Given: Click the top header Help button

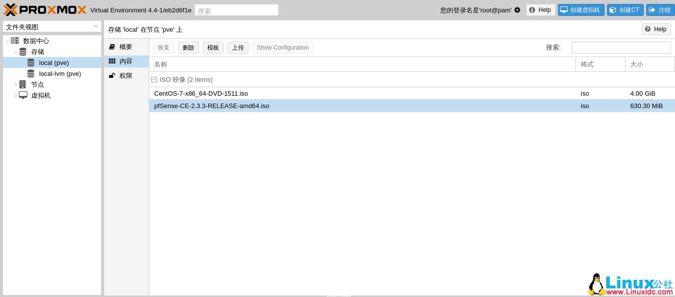Looking at the screenshot, I should (x=541, y=10).
